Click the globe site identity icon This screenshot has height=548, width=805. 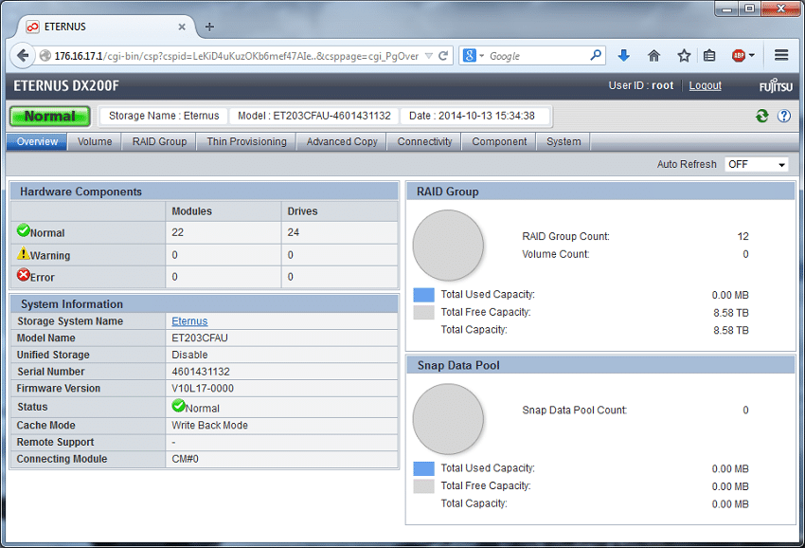click(x=45, y=56)
